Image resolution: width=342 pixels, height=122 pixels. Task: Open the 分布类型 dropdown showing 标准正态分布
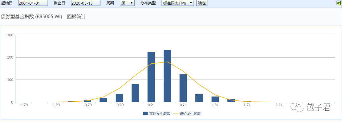(178, 3)
